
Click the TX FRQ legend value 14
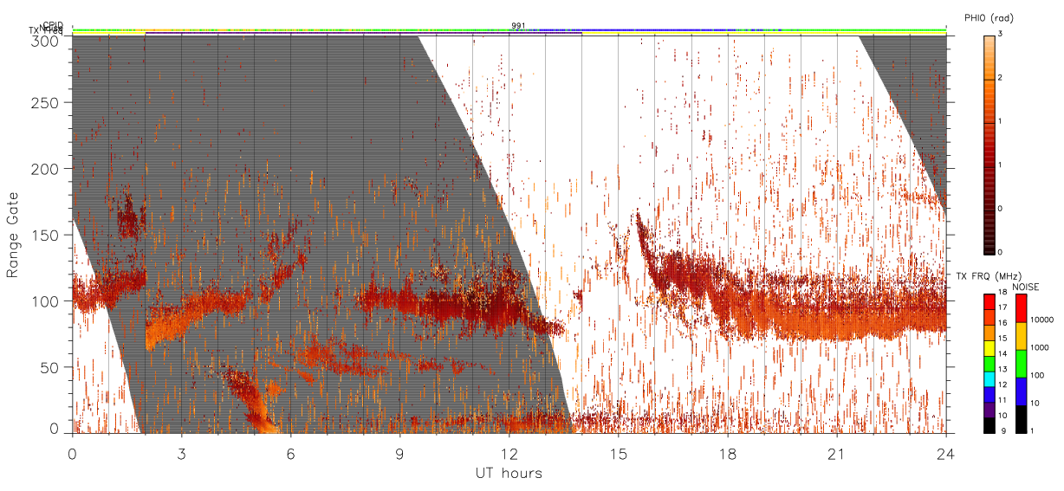click(1002, 355)
